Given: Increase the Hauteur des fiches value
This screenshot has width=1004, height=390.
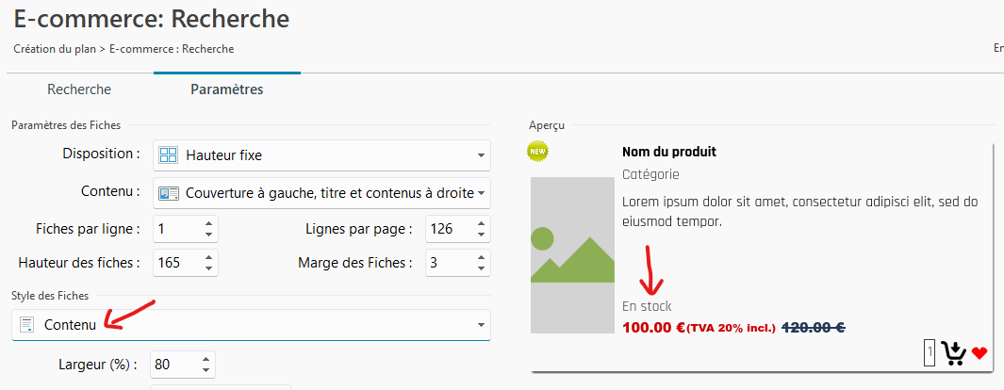Looking at the screenshot, I should pos(209,256).
